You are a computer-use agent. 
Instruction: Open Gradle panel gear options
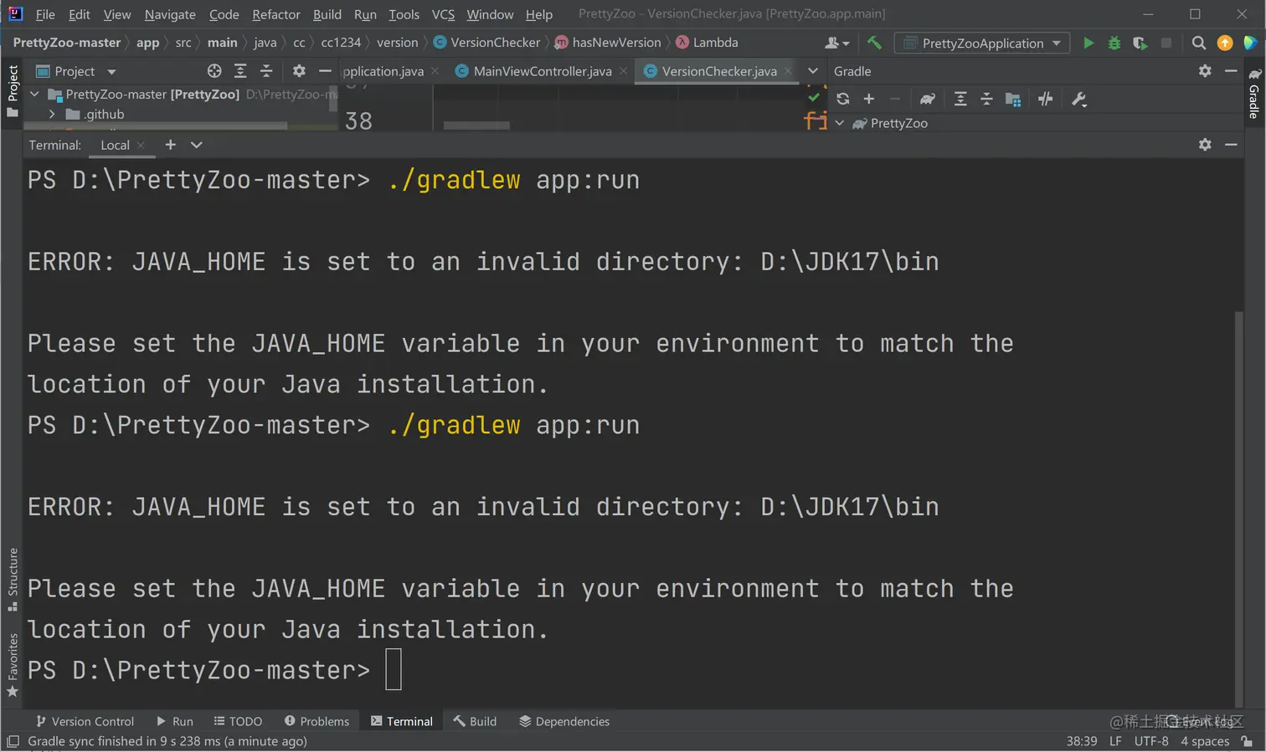pos(1205,71)
